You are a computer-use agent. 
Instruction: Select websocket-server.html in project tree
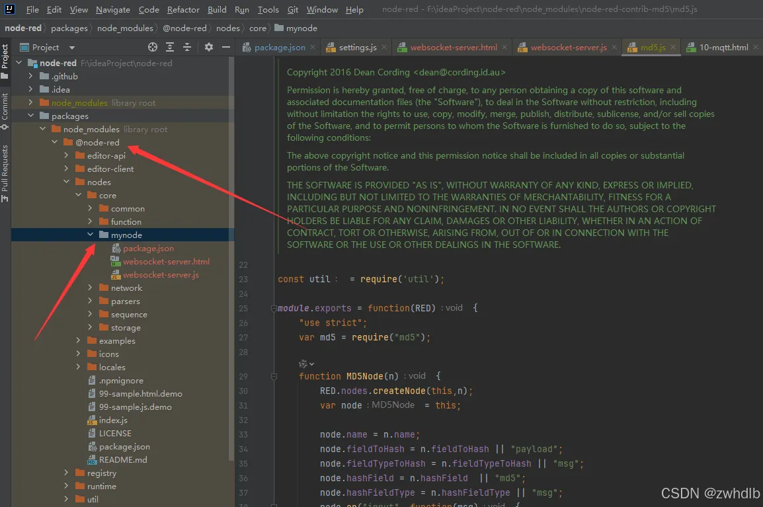click(166, 261)
